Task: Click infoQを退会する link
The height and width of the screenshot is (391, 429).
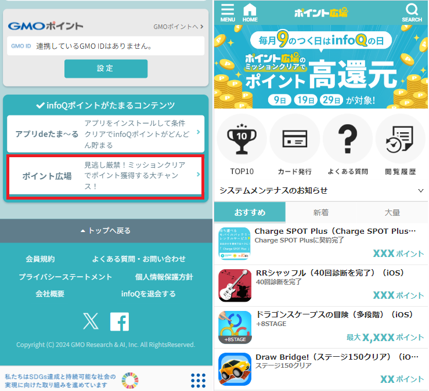Action: [x=148, y=294]
